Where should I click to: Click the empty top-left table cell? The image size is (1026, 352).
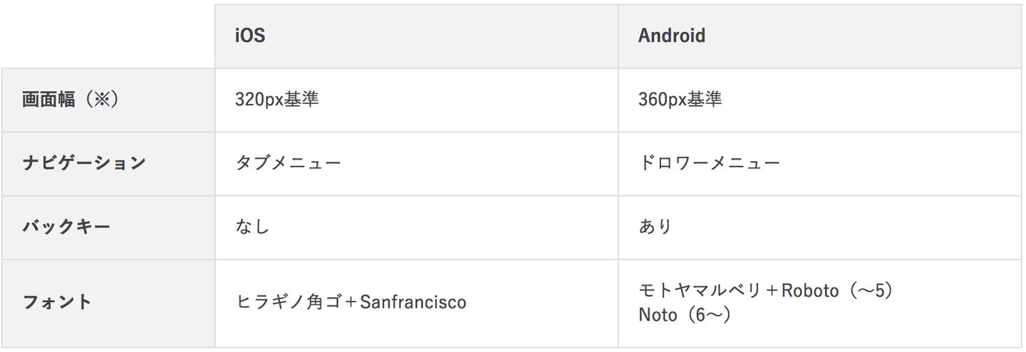click(x=107, y=36)
